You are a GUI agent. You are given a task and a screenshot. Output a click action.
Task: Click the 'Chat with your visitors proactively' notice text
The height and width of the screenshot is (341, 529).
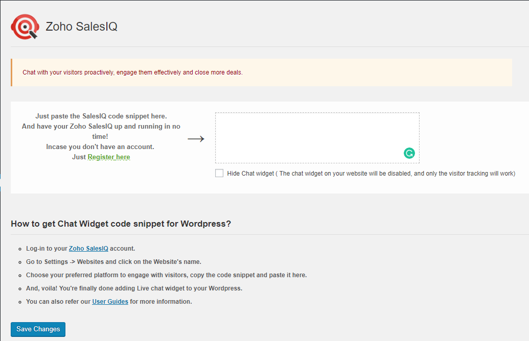[x=132, y=72]
